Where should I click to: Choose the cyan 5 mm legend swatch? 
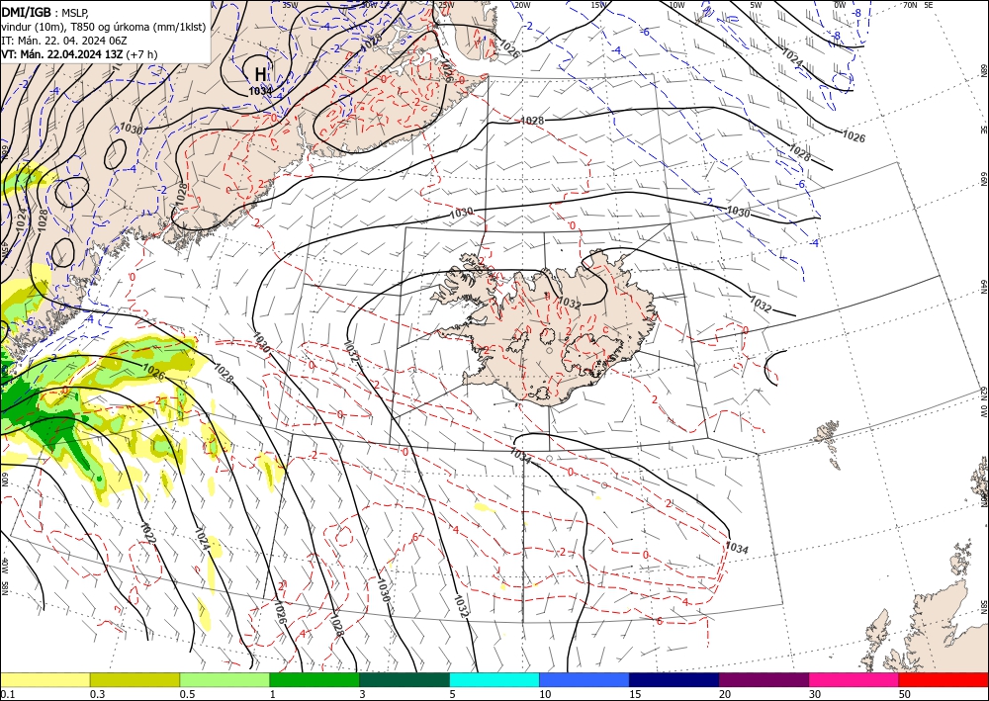pyautogui.click(x=494, y=679)
